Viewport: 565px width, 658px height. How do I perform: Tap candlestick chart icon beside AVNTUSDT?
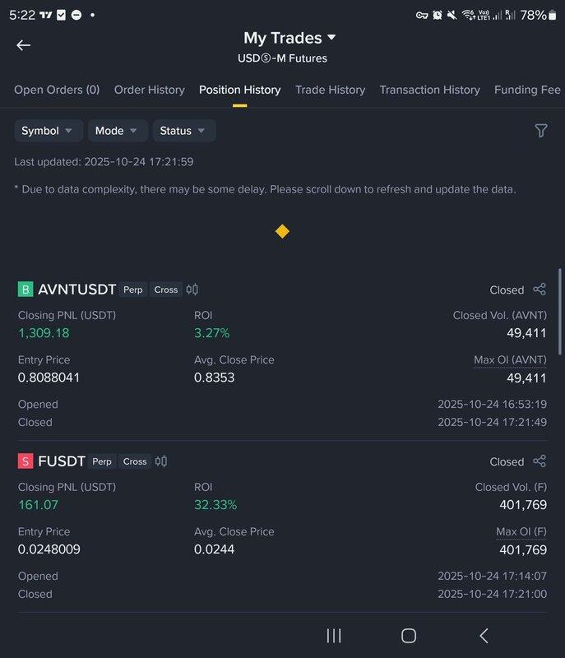[192, 290]
